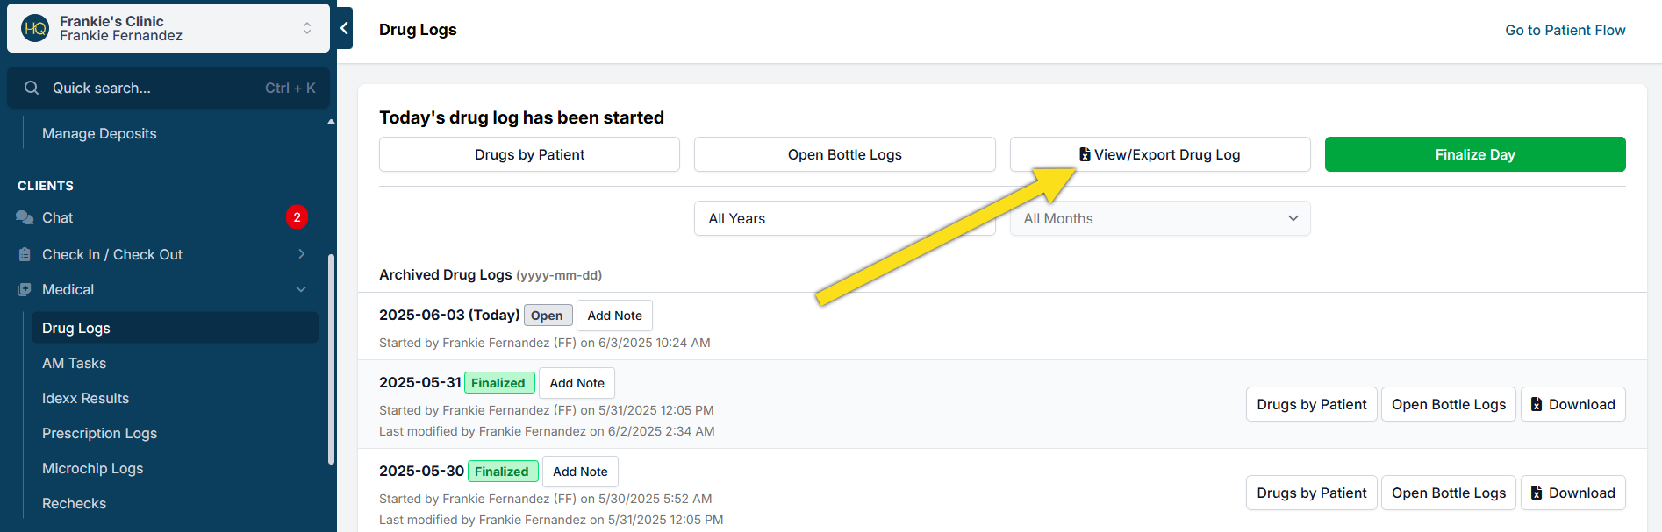Open Prescription Logs in sidebar
This screenshot has width=1662, height=532.
[99, 433]
